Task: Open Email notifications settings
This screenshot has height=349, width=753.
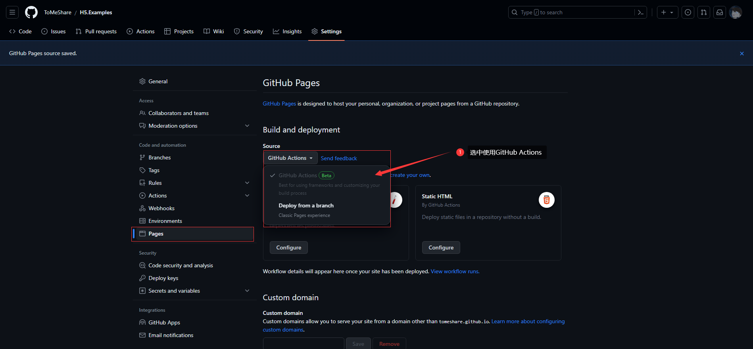Action: click(x=194, y=335)
